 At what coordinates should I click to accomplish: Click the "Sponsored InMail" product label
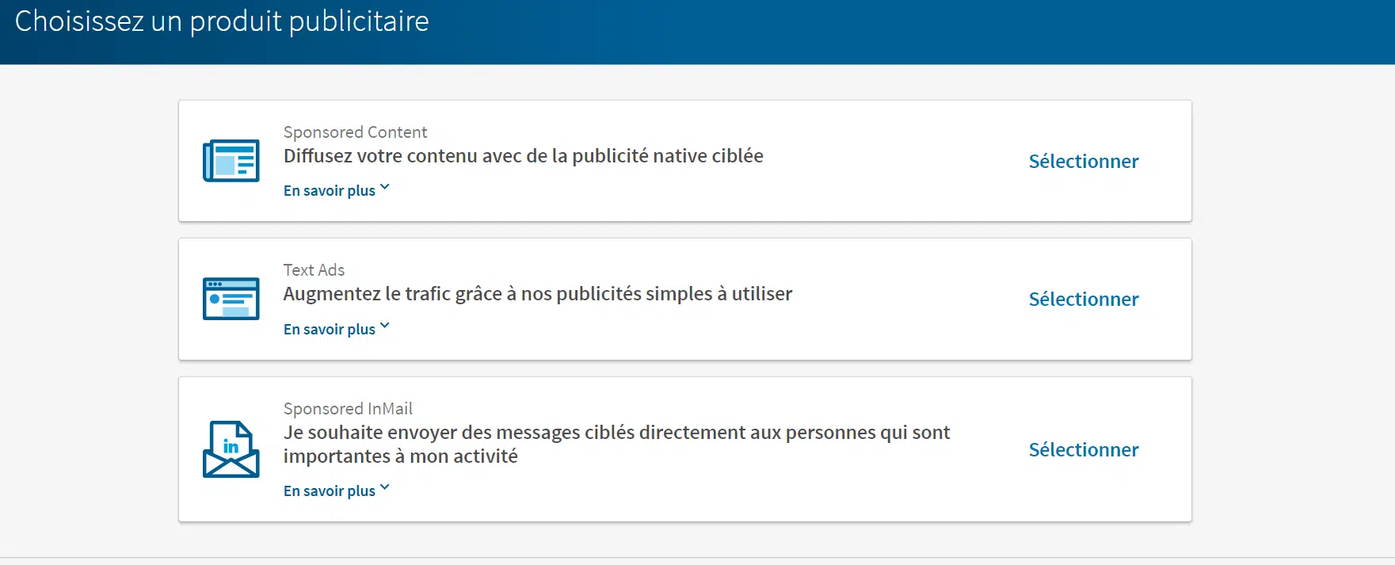pos(348,409)
